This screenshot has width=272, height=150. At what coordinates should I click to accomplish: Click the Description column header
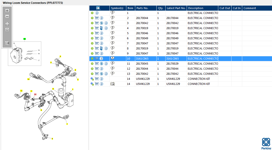pos(196,8)
